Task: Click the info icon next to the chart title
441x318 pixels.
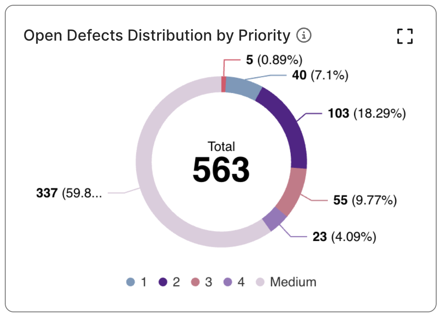Action: (x=304, y=35)
